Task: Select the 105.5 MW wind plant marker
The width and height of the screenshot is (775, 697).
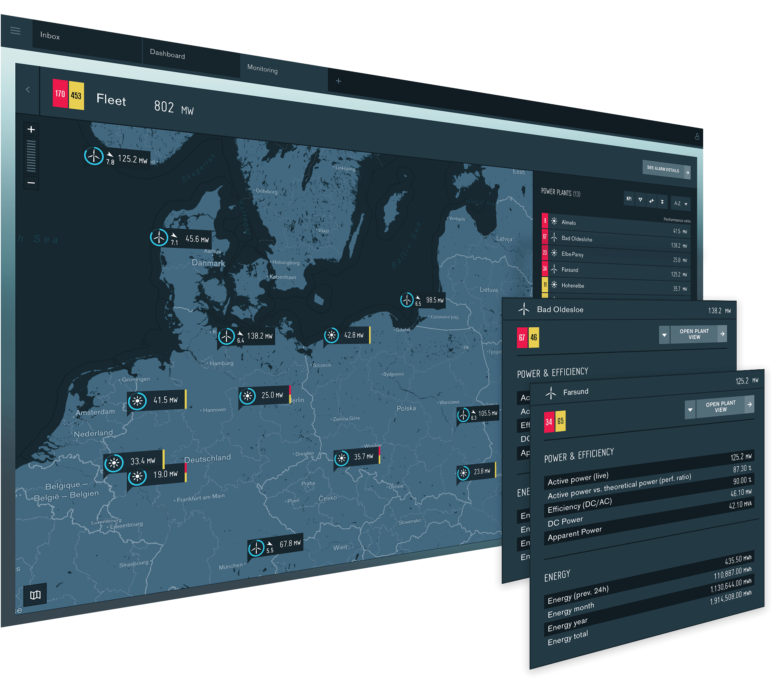Action: pyautogui.click(x=478, y=414)
